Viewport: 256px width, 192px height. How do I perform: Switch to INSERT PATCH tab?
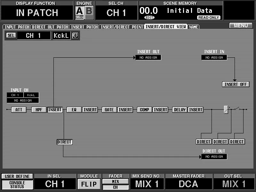point(84,27)
